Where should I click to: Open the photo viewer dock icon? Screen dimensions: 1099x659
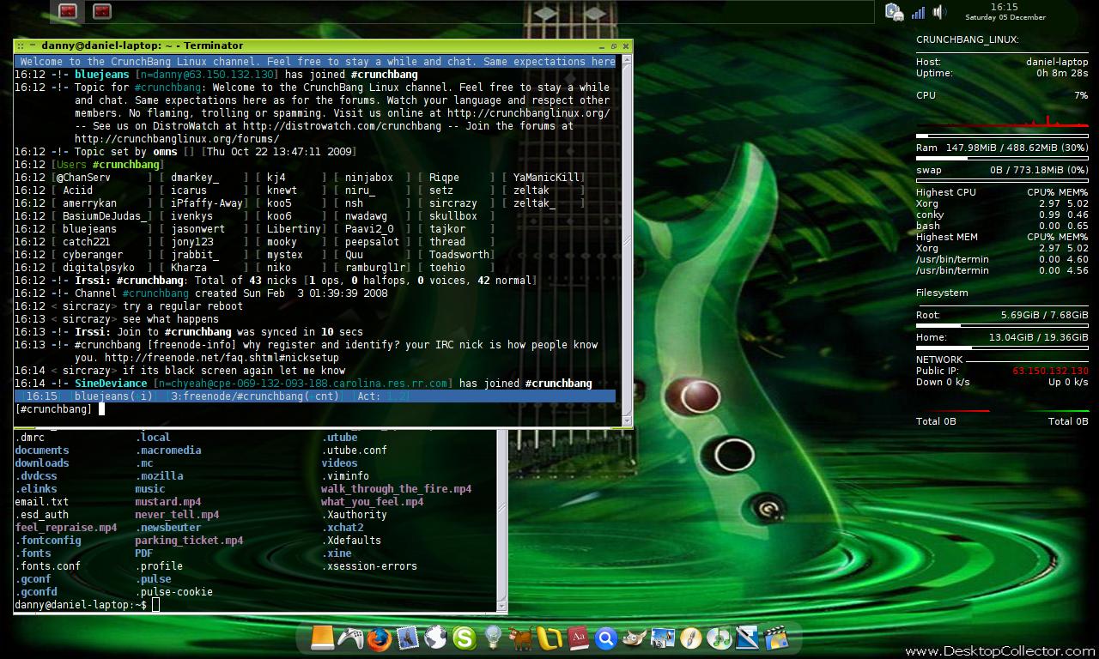point(663,638)
